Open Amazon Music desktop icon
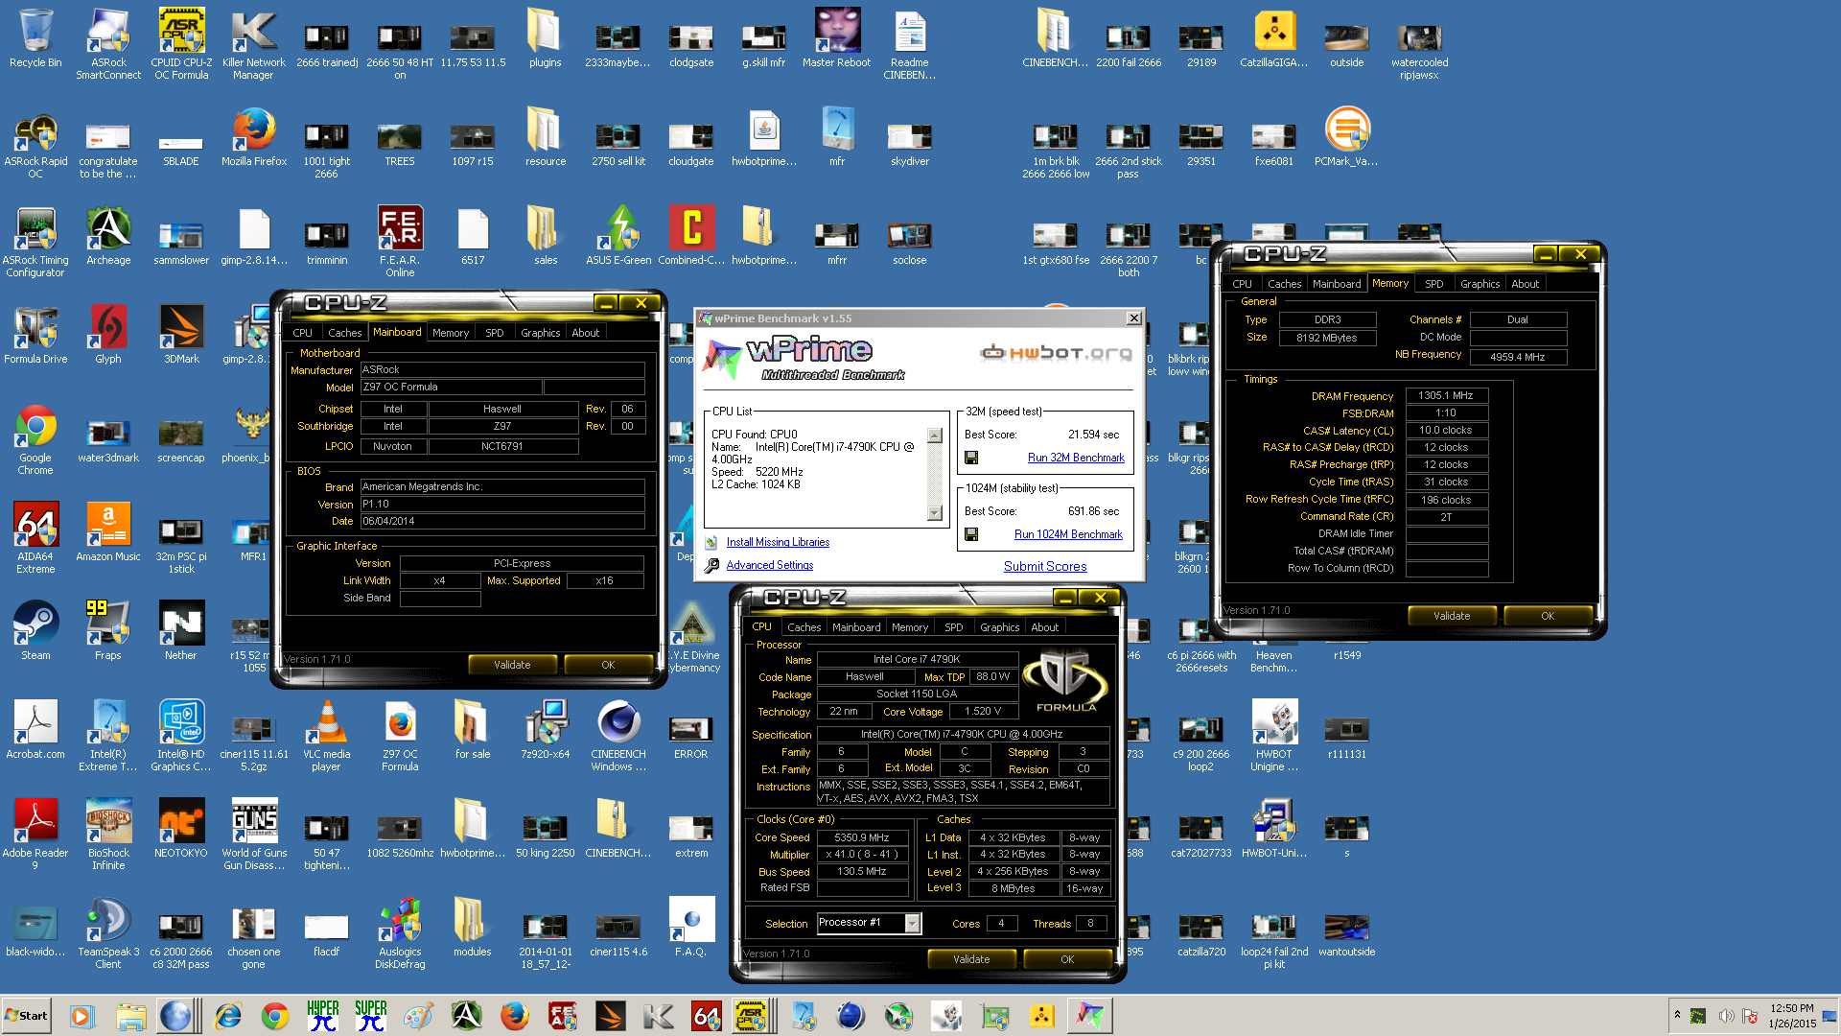Image resolution: width=1841 pixels, height=1036 pixels. pos(108,532)
